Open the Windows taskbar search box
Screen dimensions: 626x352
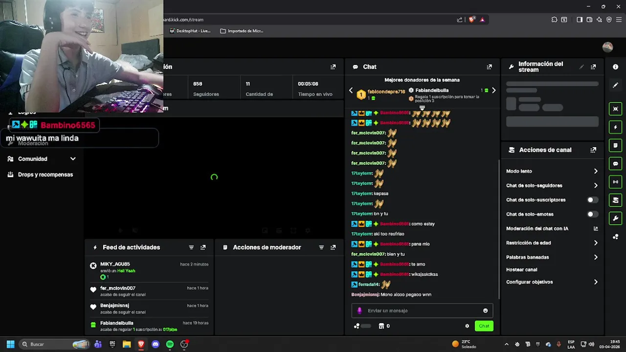(54, 344)
